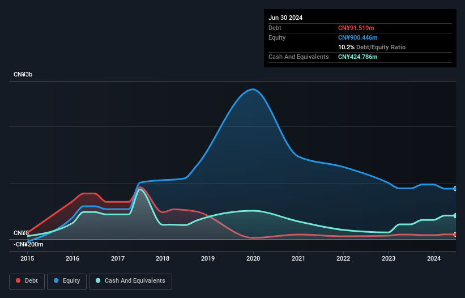
Task: Select the 2024 x-axis label
Action: click(433, 259)
